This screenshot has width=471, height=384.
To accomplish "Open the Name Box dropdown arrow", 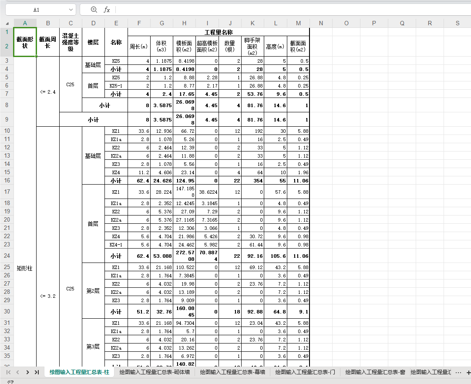I will [x=71, y=10].
